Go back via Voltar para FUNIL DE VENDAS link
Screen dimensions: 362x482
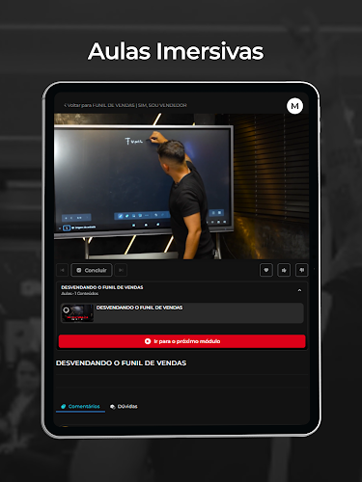coord(125,105)
